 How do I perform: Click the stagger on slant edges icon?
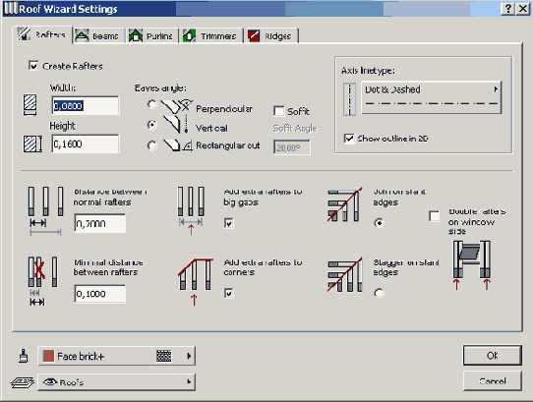pos(344,274)
